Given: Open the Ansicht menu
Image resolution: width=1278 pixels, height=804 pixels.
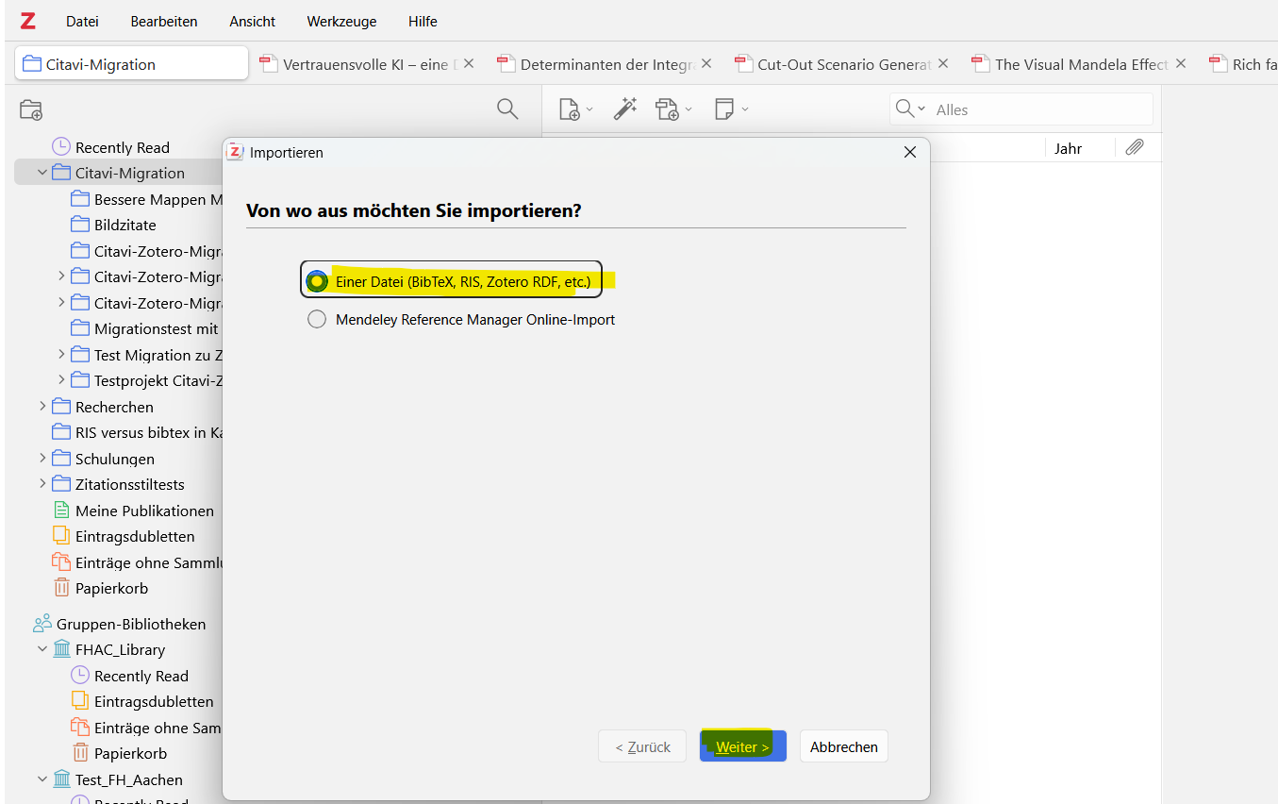Looking at the screenshot, I should [x=253, y=21].
